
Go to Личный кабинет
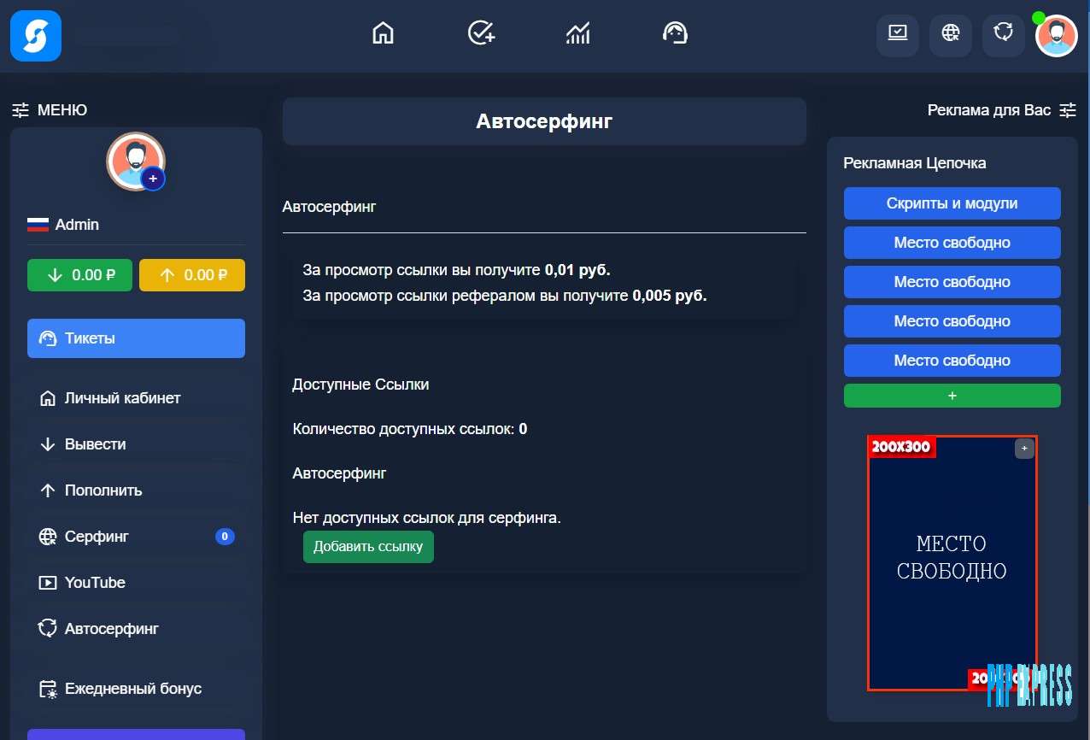(136, 398)
